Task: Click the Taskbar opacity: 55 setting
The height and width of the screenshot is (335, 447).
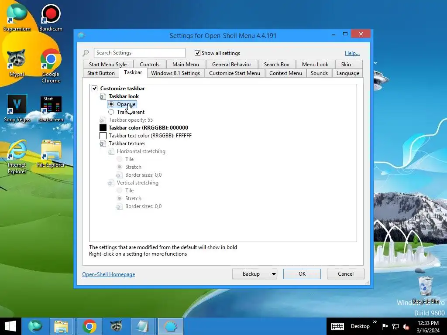Action: 131,120
